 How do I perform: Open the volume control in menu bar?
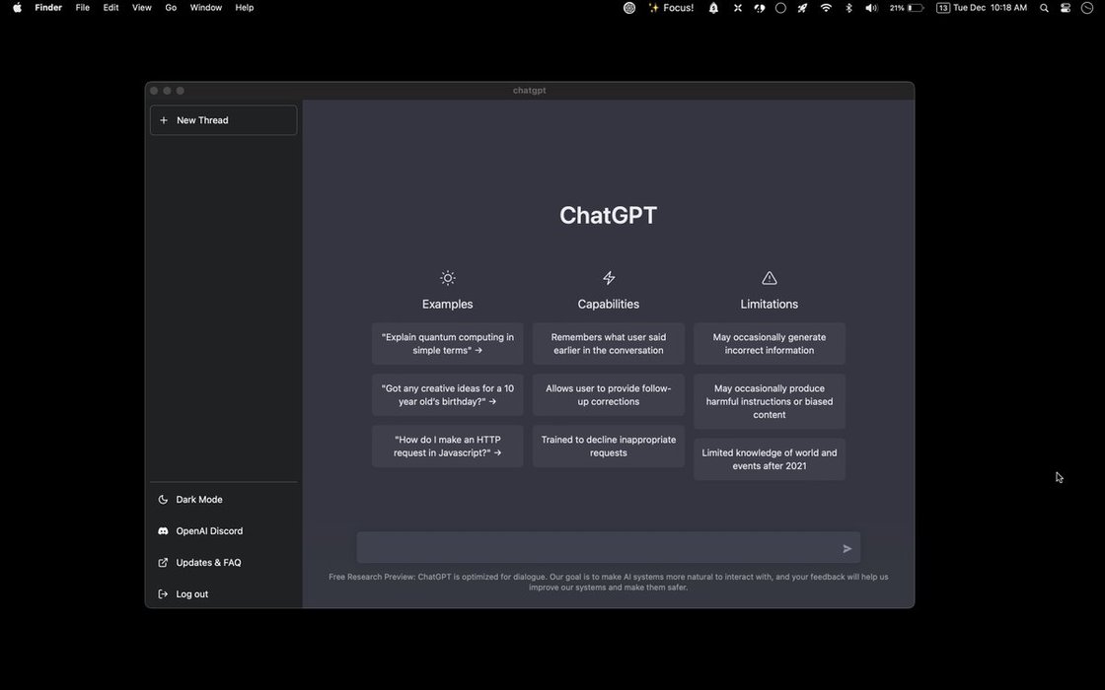[871, 8]
